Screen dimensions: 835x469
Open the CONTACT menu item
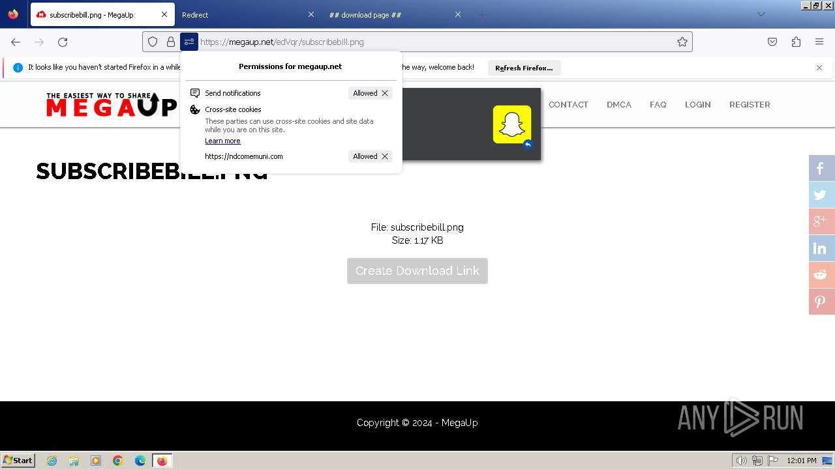(x=568, y=104)
